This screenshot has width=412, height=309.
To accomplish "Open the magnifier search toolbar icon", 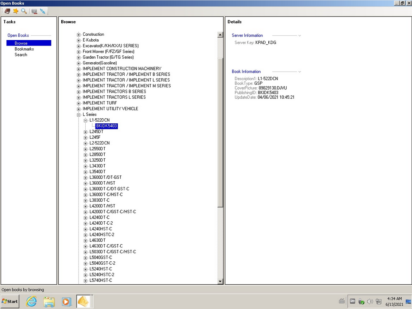I will tap(24, 11).
